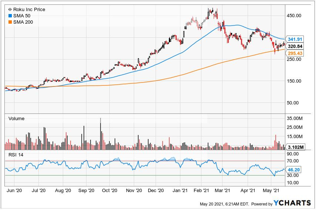Screen dimensions: 316x210
Task: Click the Aug '20 date axis label
Action: [63, 190]
